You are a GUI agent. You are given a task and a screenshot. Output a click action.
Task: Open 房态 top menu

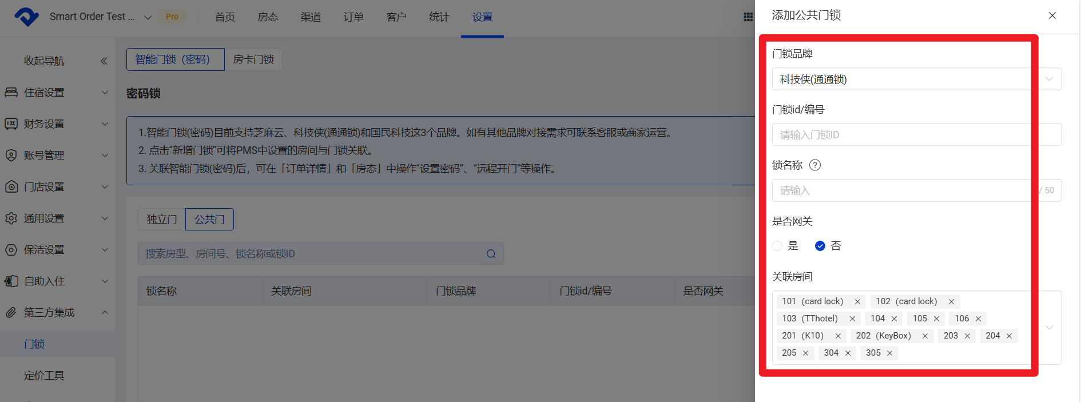pyautogui.click(x=268, y=17)
